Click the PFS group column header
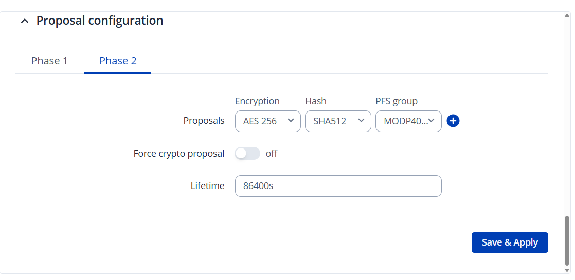 397,101
